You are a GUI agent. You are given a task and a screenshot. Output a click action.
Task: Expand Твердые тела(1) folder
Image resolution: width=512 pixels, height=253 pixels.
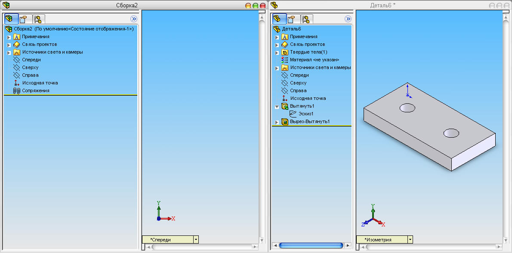277,52
